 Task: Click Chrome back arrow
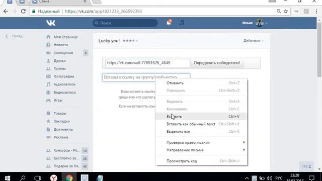click(6, 11)
